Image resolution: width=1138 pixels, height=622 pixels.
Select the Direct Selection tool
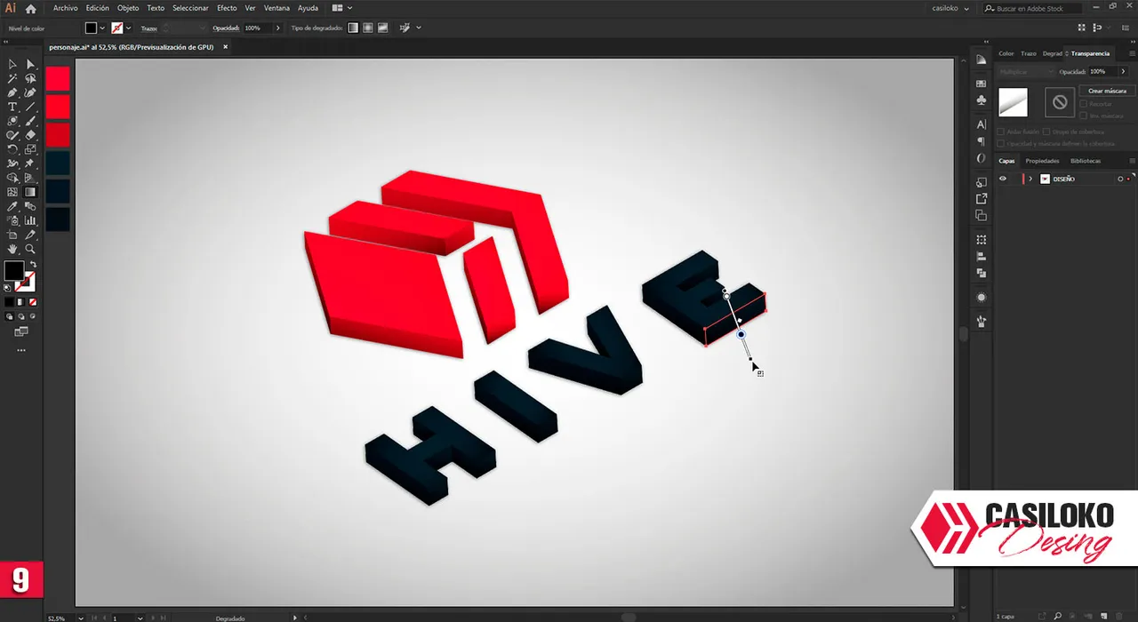coord(30,64)
